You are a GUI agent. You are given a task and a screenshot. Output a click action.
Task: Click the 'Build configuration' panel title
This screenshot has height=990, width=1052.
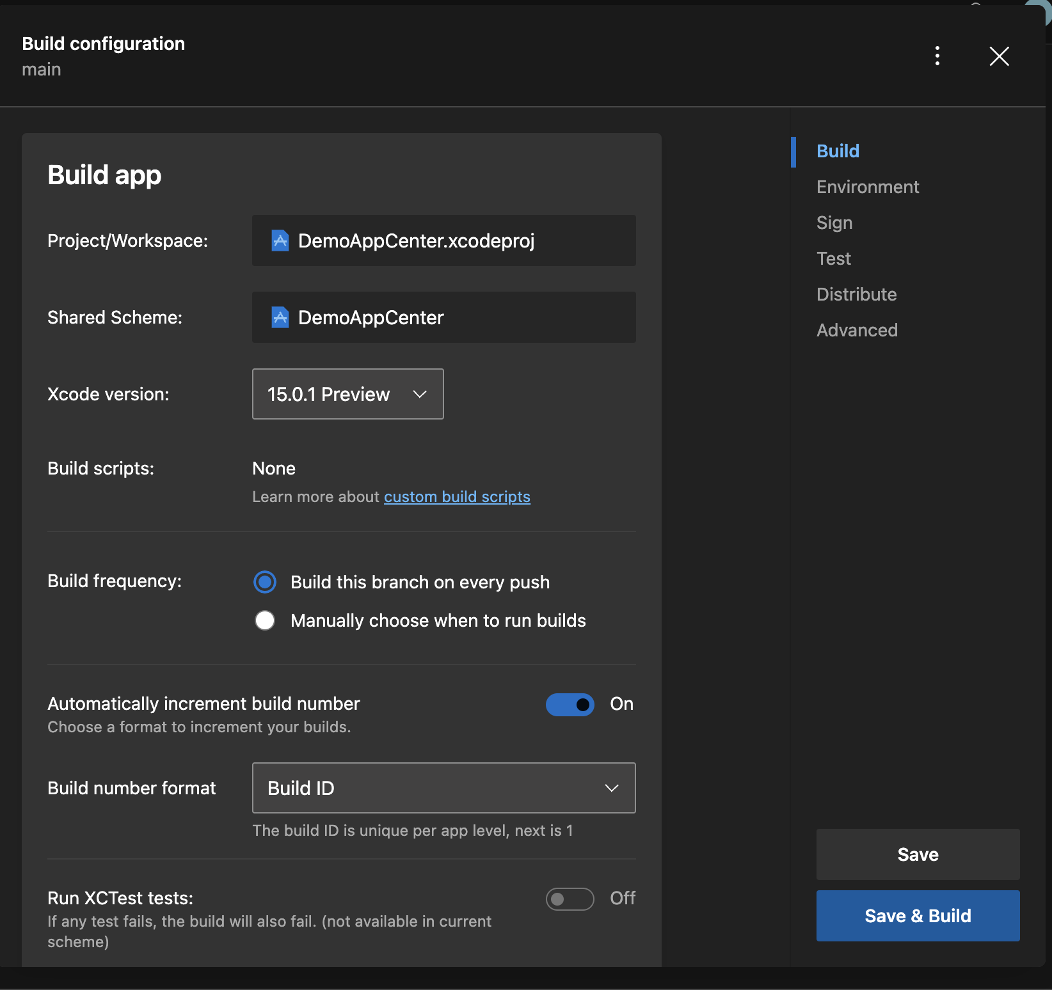104,43
